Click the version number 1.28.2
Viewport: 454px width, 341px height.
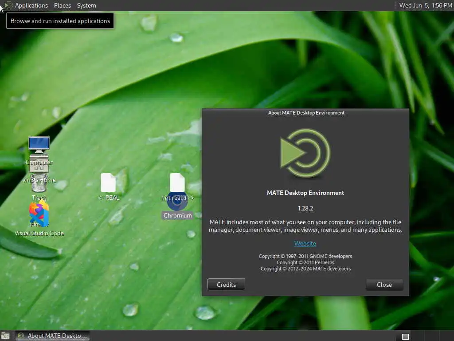[x=305, y=208]
